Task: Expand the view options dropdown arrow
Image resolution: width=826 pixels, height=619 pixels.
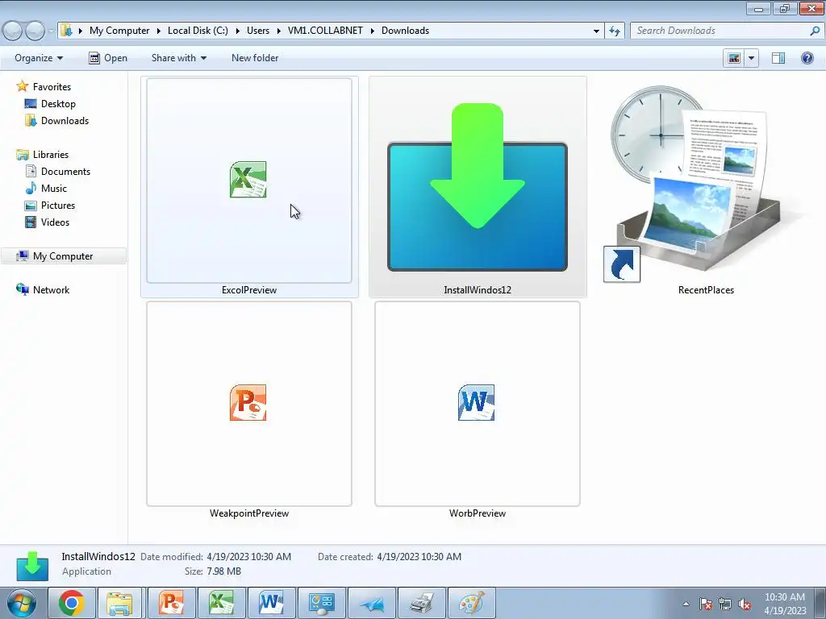Action: 751,58
